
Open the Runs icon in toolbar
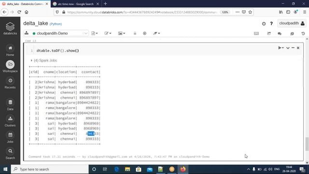click(x=292, y=33)
